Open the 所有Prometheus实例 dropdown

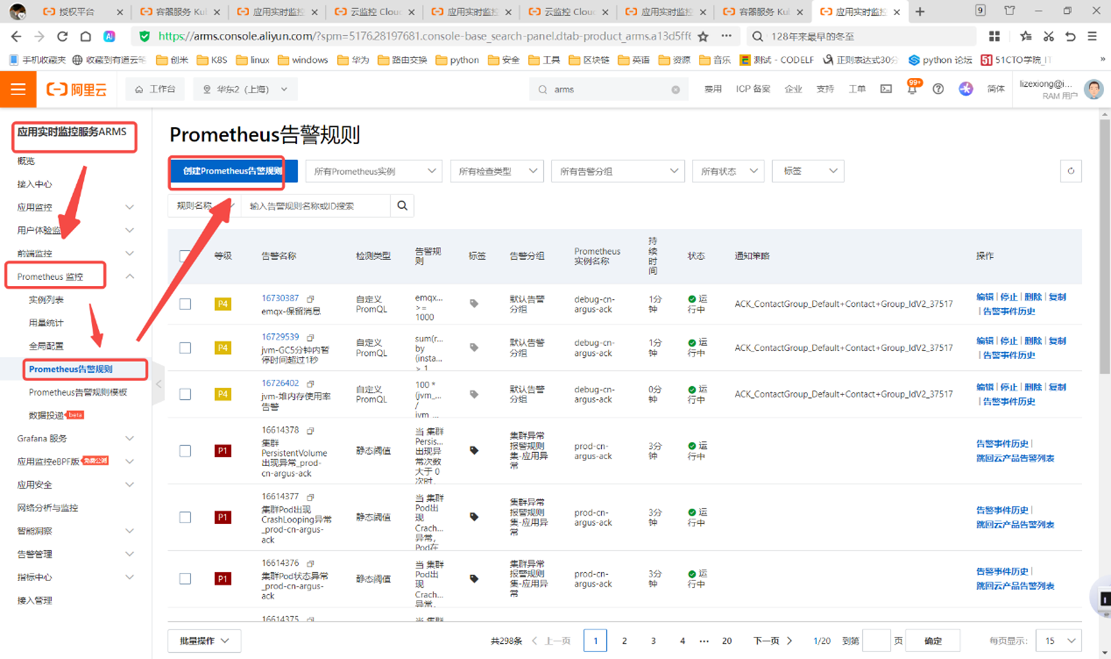(x=373, y=171)
